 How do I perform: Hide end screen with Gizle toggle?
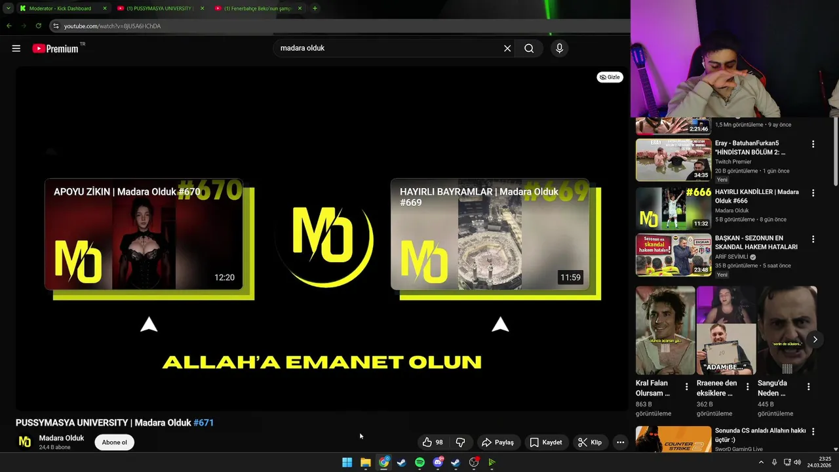point(610,77)
